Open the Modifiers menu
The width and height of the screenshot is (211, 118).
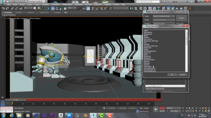pos(45,5)
